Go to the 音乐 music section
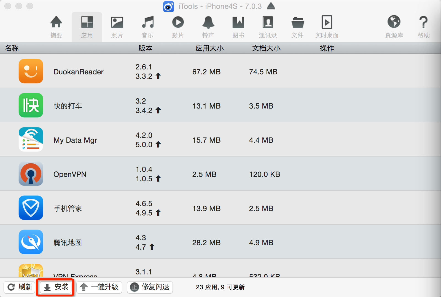This screenshot has width=441, height=297. (x=147, y=27)
